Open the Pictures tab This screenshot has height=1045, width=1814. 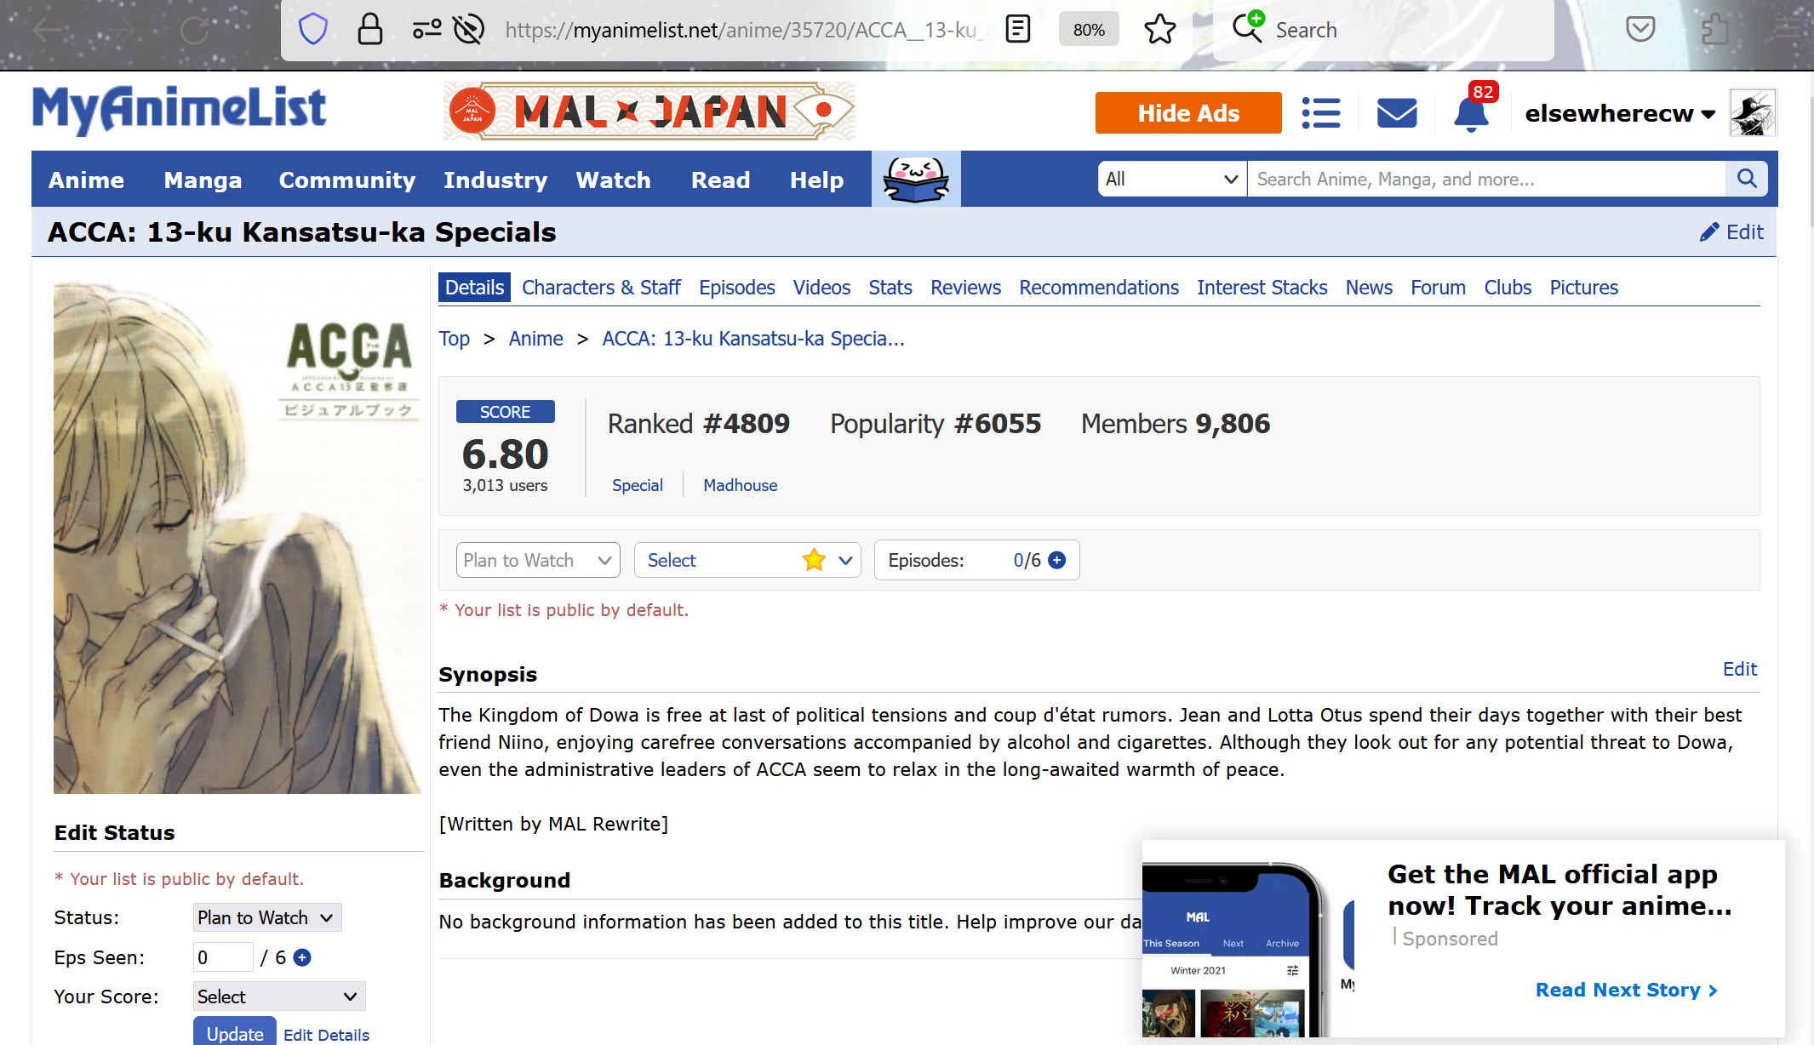pos(1583,288)
